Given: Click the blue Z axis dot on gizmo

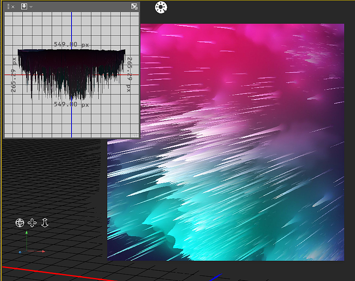Looking at the screenshot, I should tap(20, 252).
